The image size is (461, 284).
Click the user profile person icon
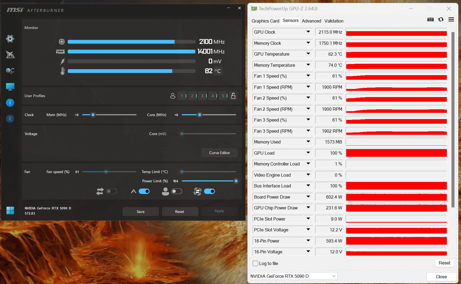point(173,96)
